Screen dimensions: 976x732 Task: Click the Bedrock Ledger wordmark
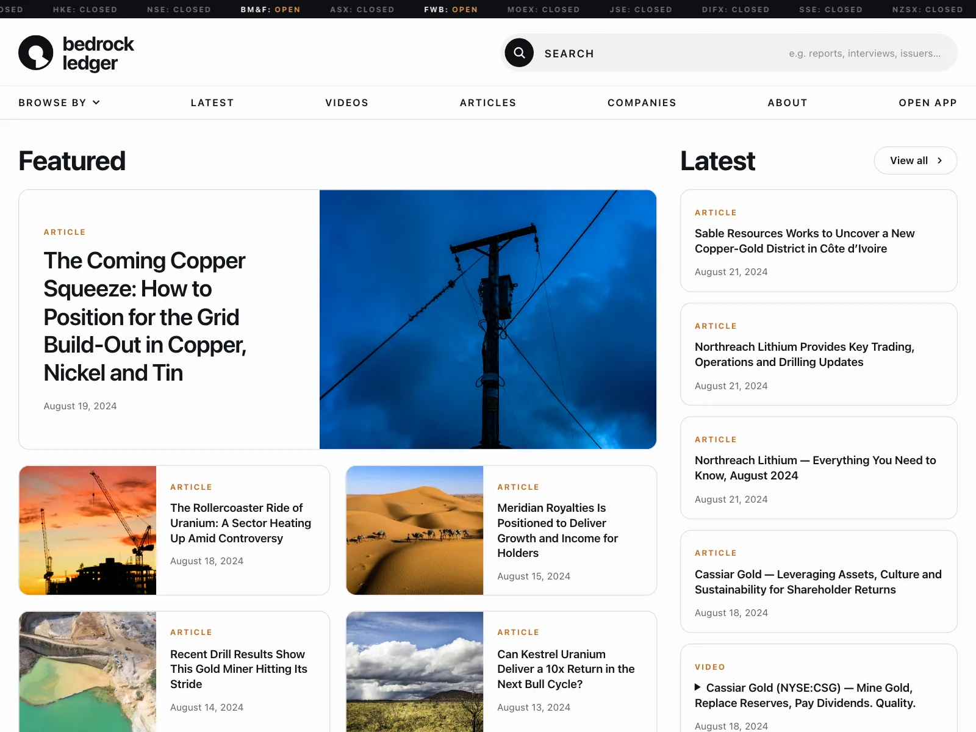98,53
